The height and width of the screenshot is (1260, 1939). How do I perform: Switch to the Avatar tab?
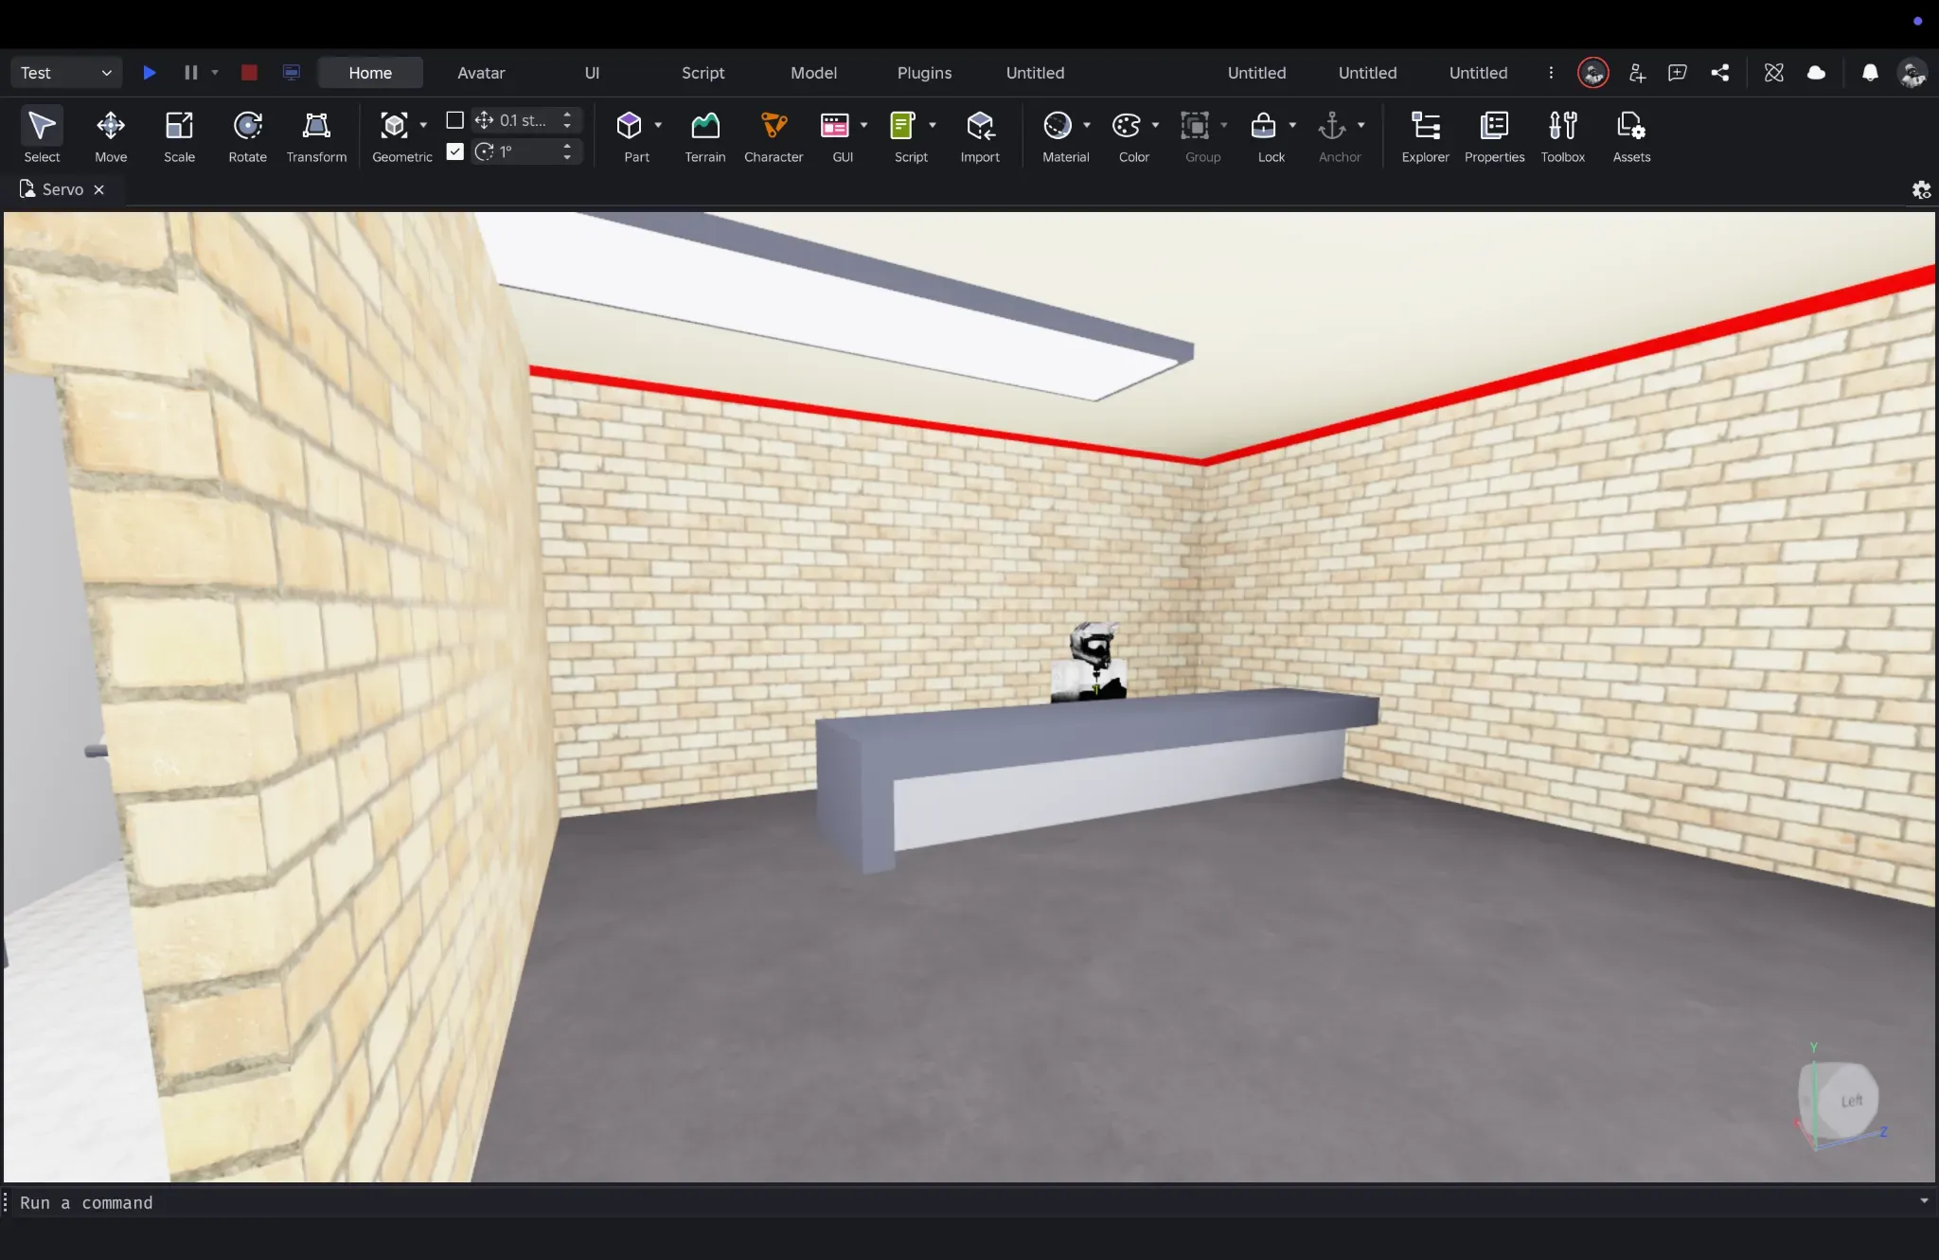[x=481, y=73]
